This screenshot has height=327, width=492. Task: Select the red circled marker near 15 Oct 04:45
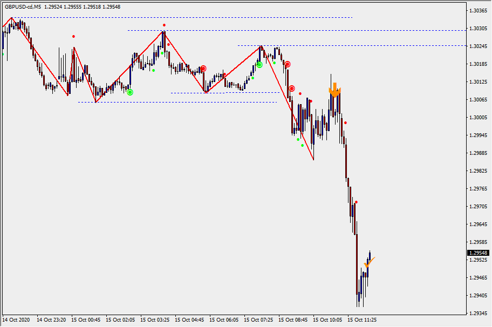(x=203, y=69)
